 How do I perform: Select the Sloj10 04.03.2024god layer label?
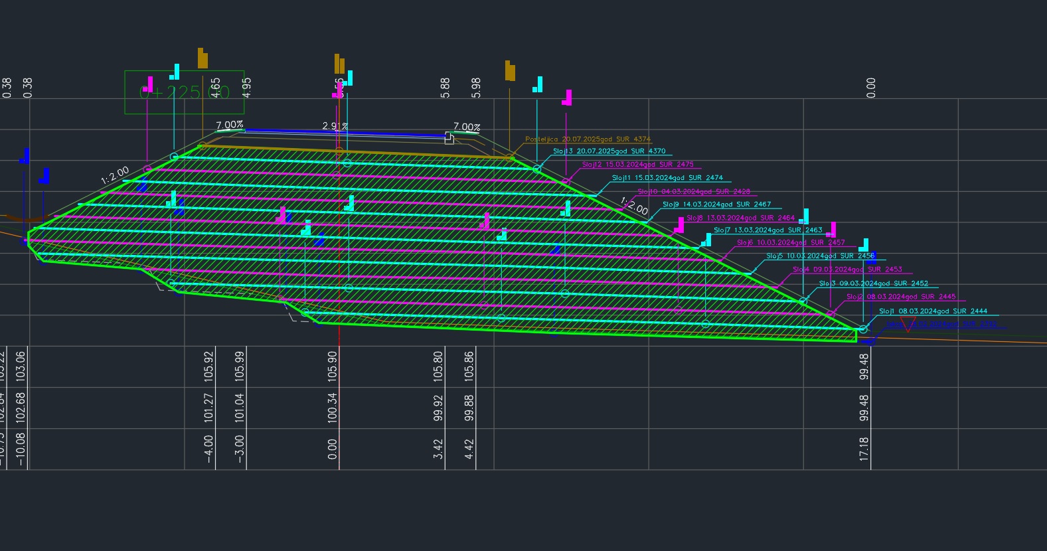(x=693, y=192)
